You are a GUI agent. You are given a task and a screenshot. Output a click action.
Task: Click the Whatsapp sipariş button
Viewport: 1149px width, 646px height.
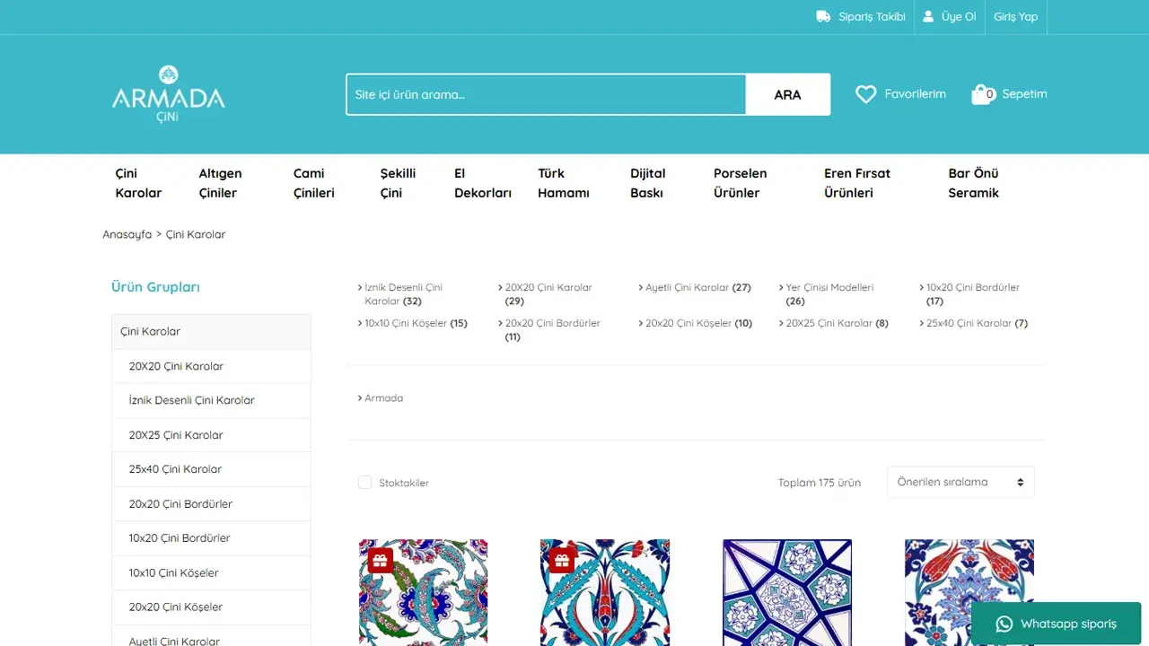pyautogui.click(x=1056, y=624)
